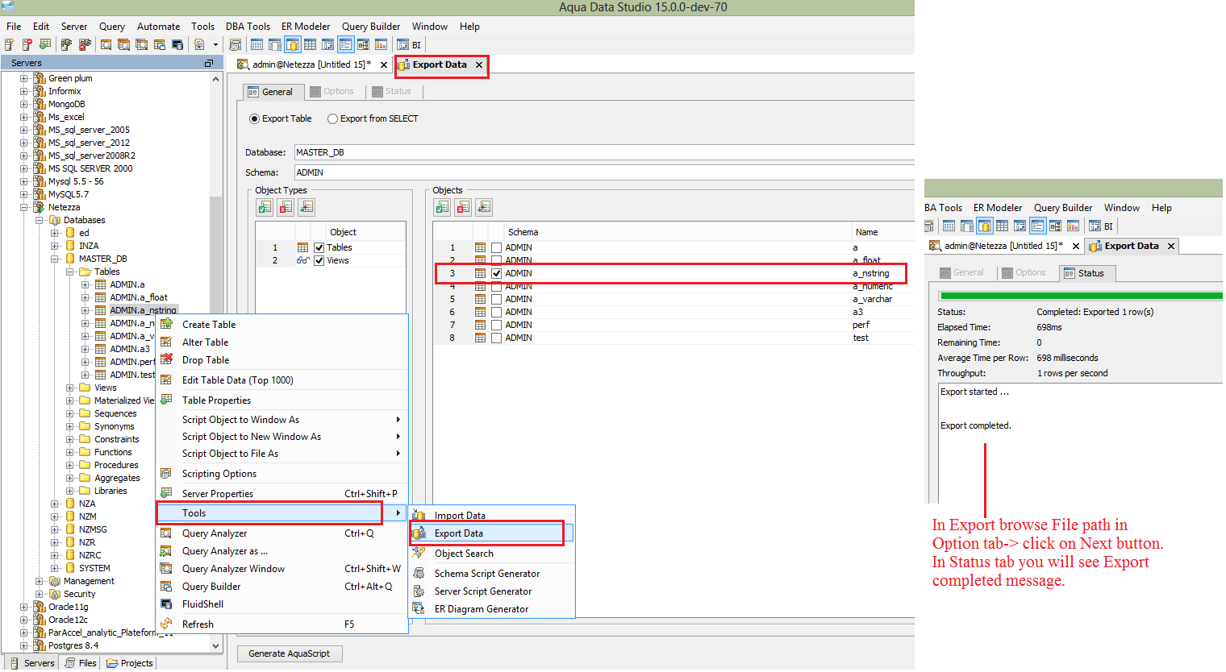
Task: Click the Database input field
Action: click(604, 152)
